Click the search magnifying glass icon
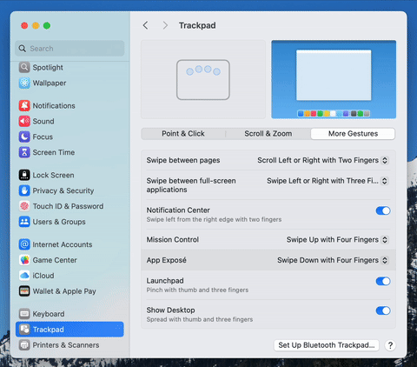Viewport: 417px width, 367px height. (23, 49)
